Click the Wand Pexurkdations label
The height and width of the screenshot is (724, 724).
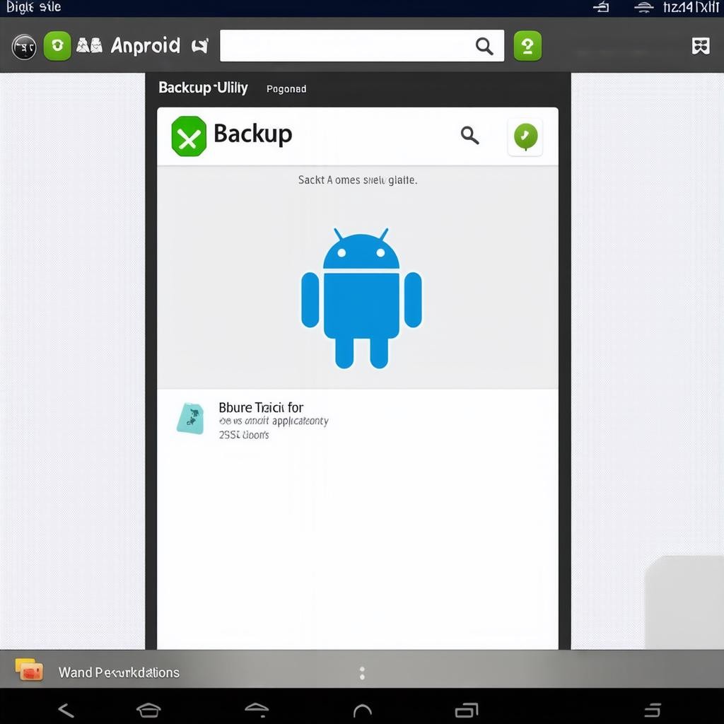pos(119,672)
